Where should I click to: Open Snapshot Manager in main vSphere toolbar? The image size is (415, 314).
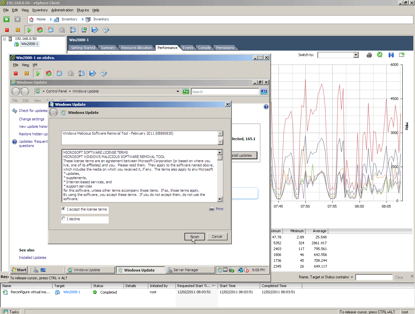click(73, 30)
